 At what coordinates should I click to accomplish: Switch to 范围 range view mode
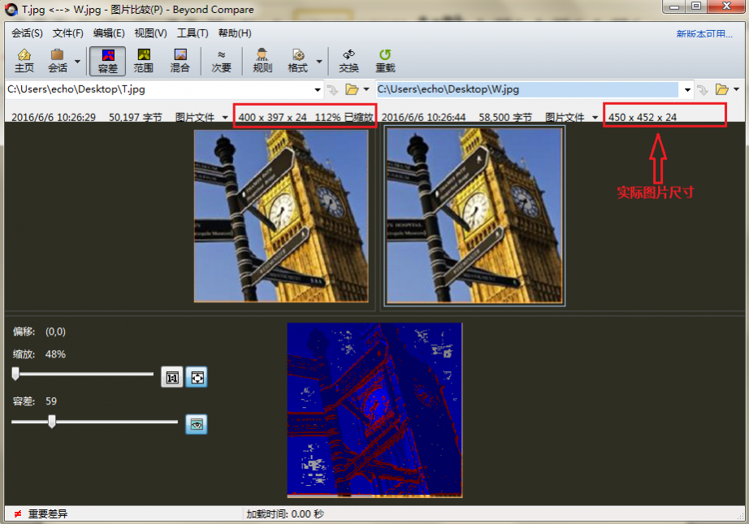coord(143,61)
